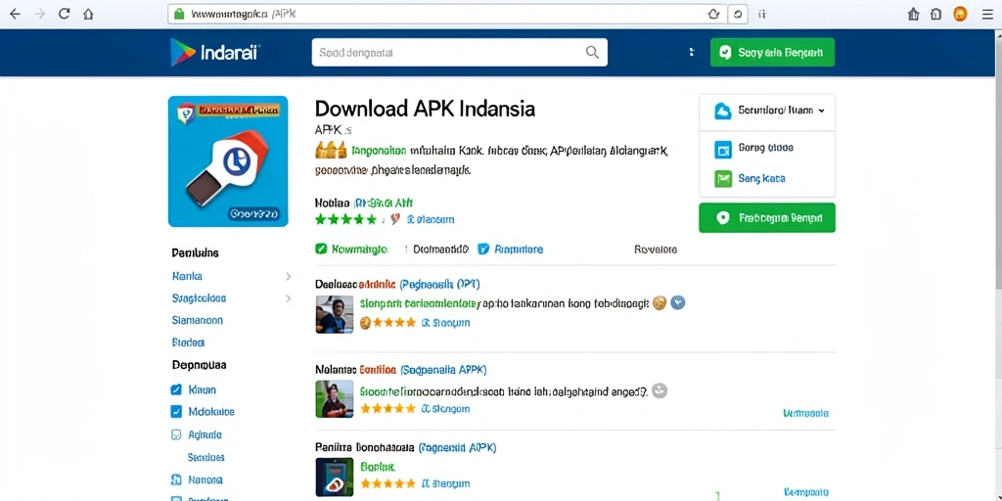Click browser toolbar downloads box icon
The image size is (1002, 501).
pyautogui.click(x=936, y=14)
